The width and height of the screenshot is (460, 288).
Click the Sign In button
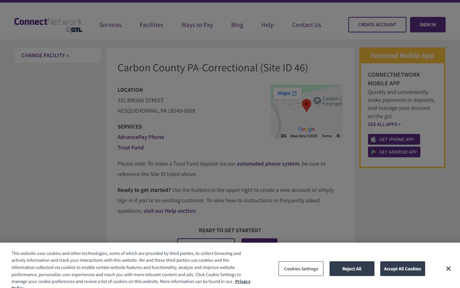click(x=428, y=24)
